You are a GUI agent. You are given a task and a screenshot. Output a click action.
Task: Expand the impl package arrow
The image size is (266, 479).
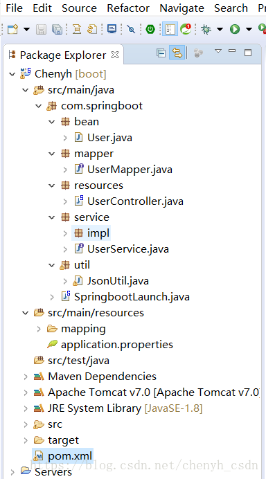[65, 233]
